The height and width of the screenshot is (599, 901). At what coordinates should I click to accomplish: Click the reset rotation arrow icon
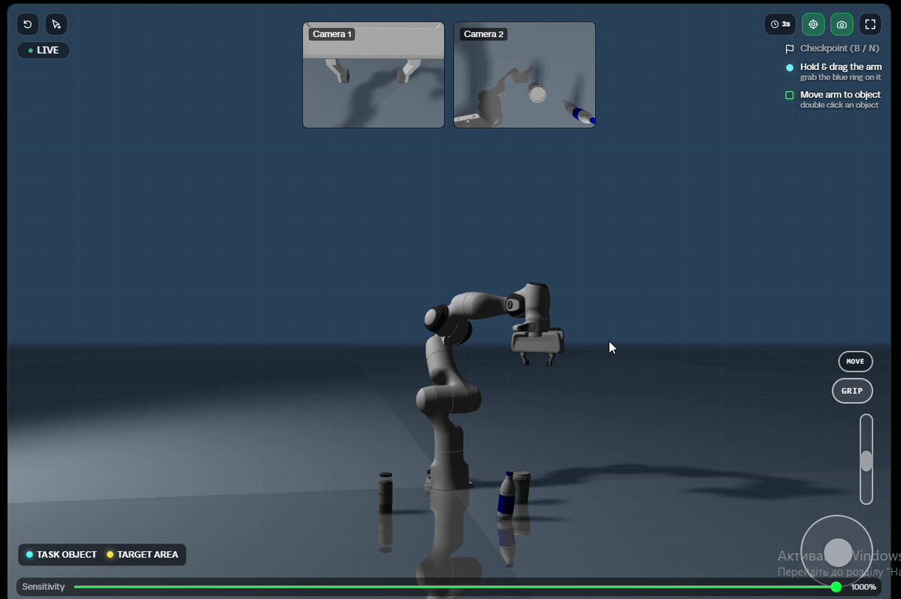point(28,24)
